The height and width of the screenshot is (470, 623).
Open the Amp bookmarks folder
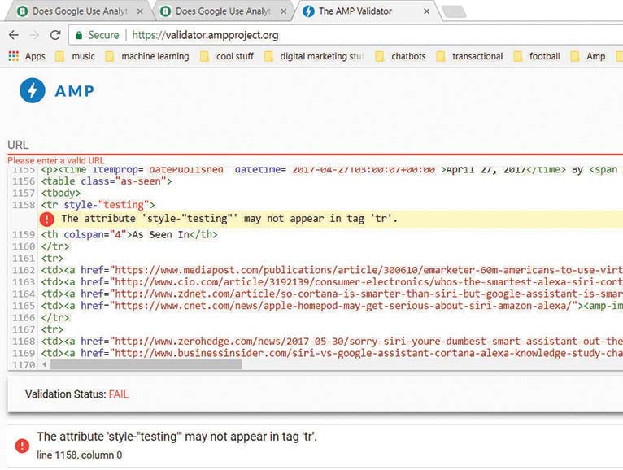588,56
